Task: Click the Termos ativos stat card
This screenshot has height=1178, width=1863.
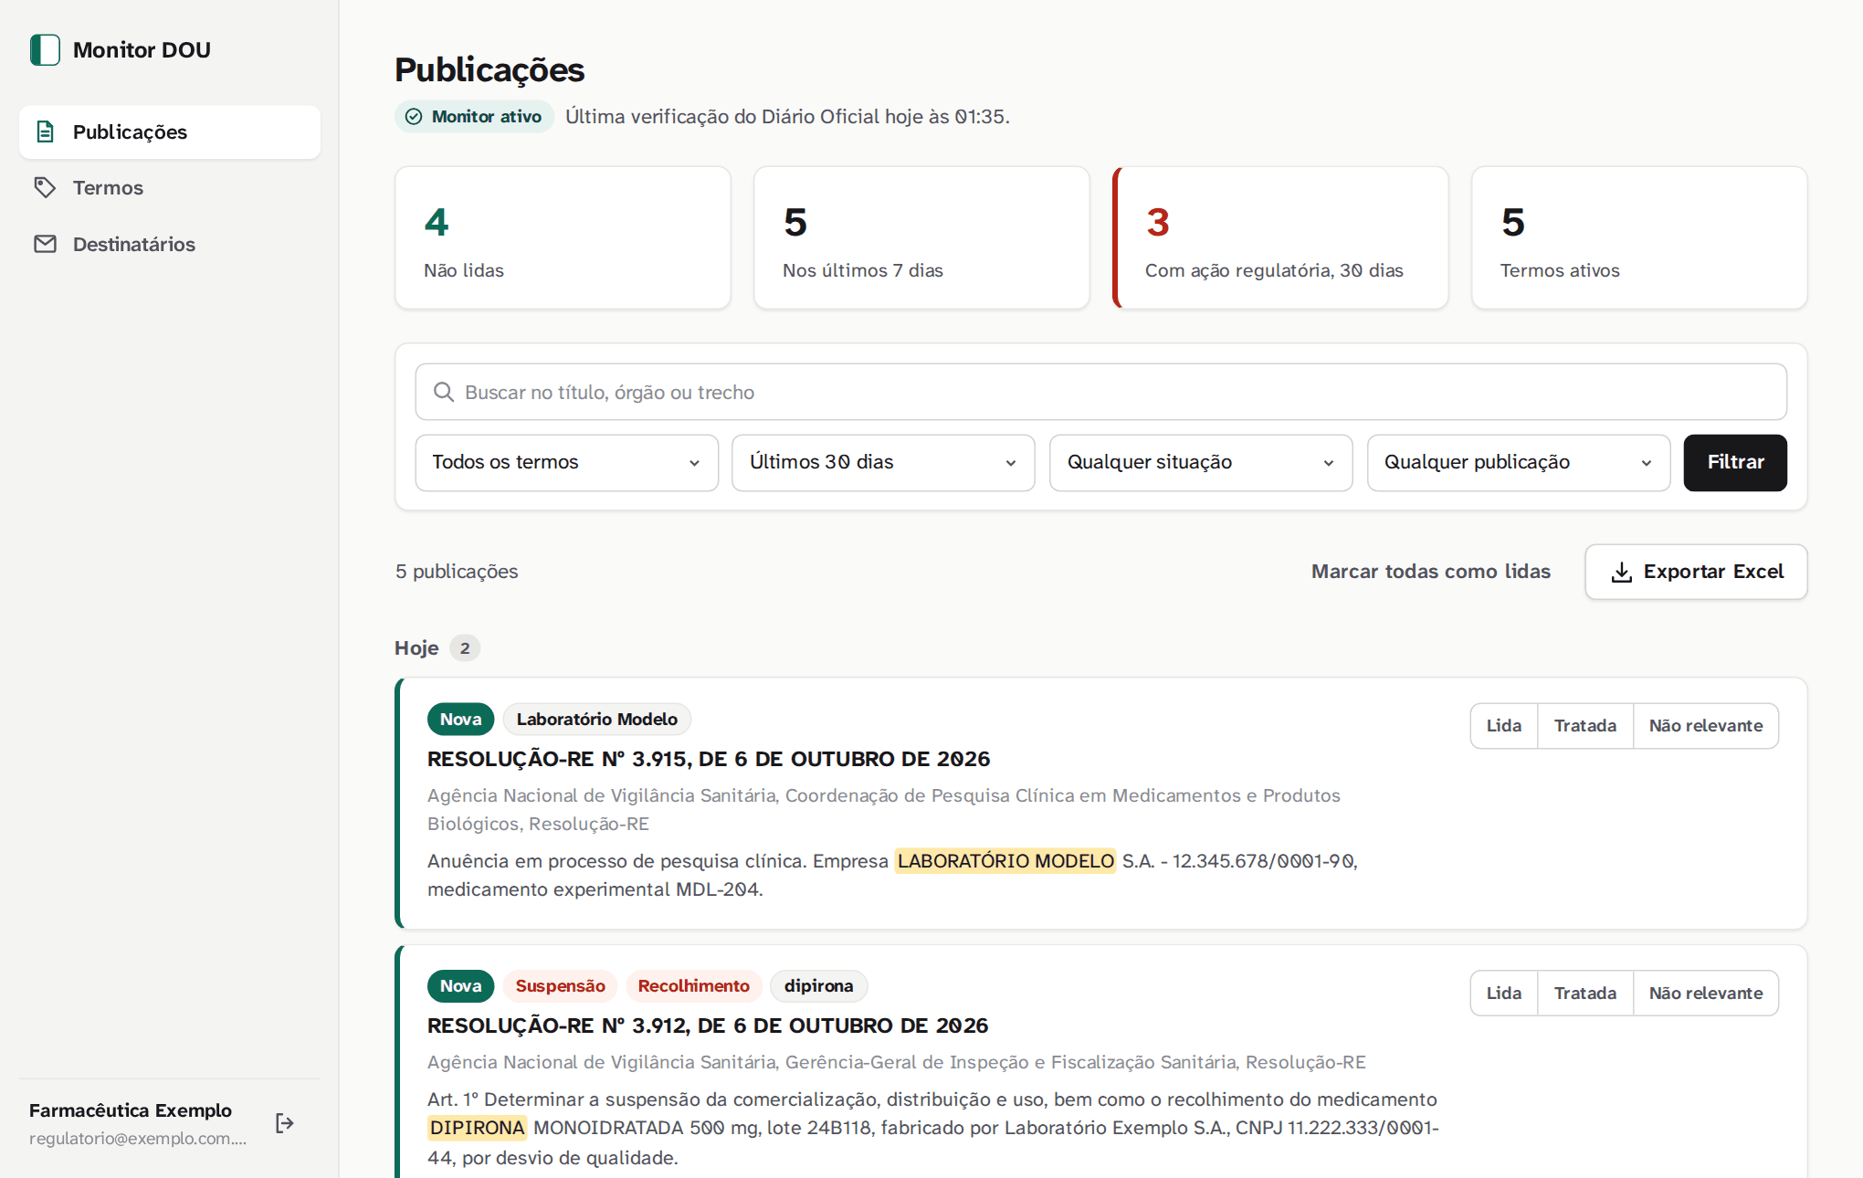Action: [1639, 237]
